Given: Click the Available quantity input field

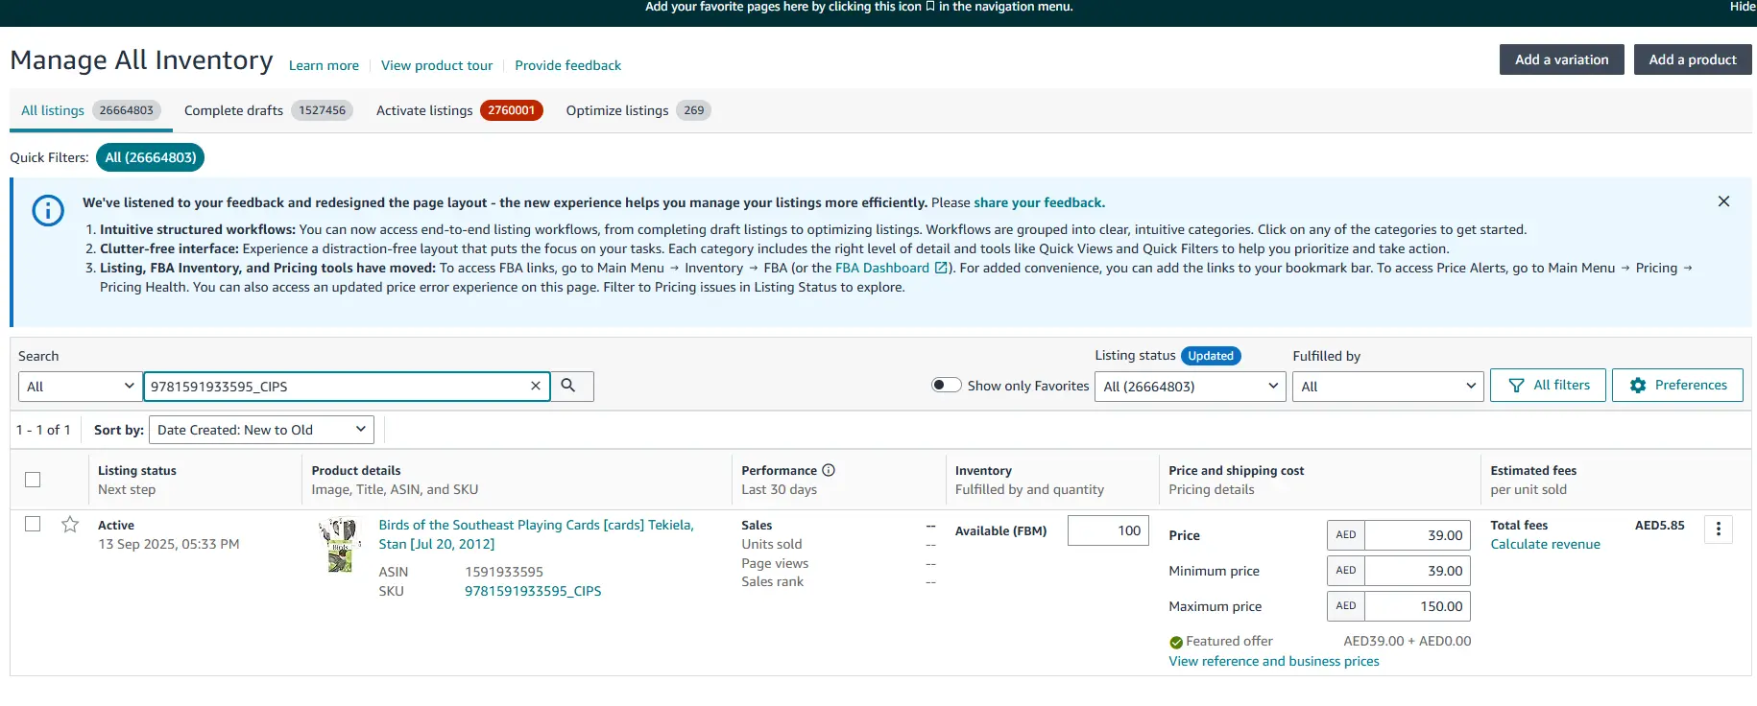Looking at the screenshot, I should 1108,530.
